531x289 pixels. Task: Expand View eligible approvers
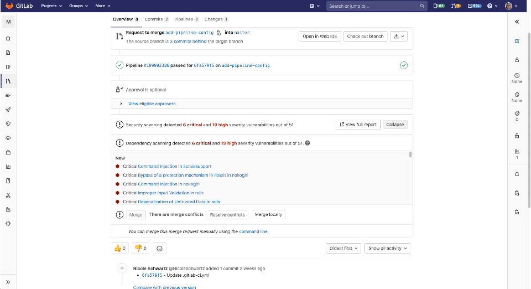pos(152,104)
